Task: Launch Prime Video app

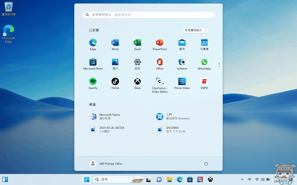Action: click(x=182, y=83)
